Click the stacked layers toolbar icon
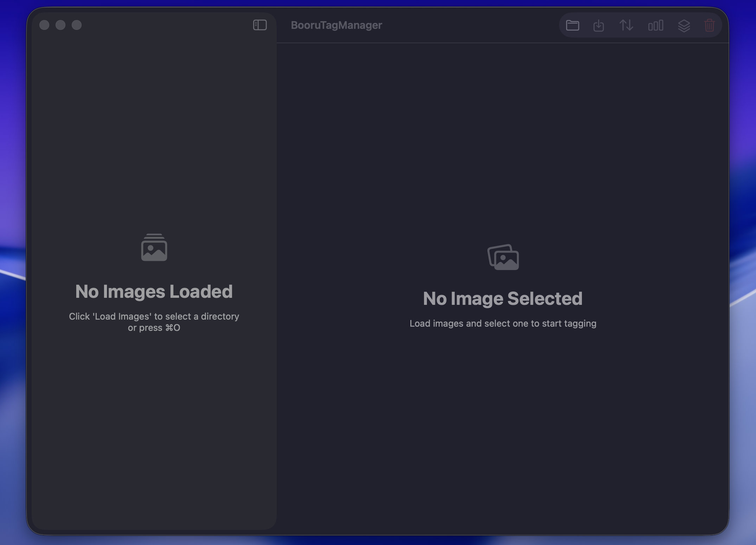Viewport: 756px width, 545px height. coord(684,26)
